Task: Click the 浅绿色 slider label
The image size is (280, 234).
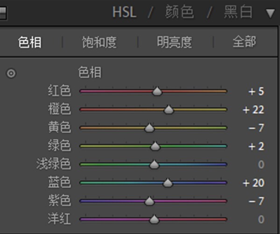Action: (x=54, y=164)
